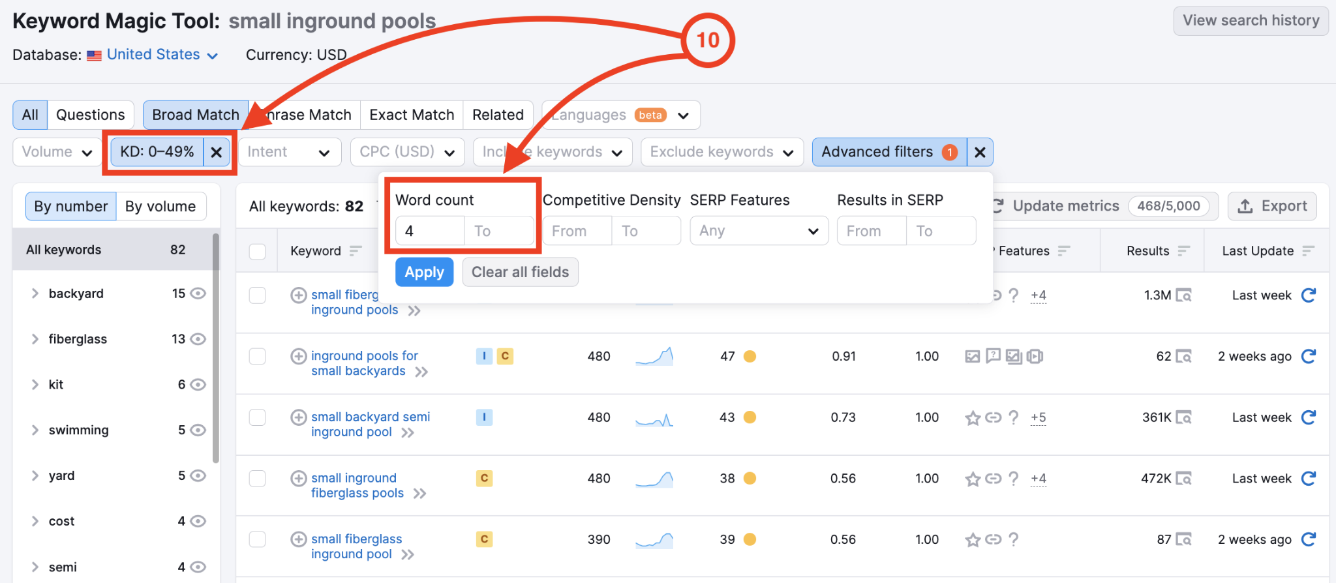This screenshot has height=583, width=1336.
Task: Sort by the Features column
Action: (x=1064, y=251)
